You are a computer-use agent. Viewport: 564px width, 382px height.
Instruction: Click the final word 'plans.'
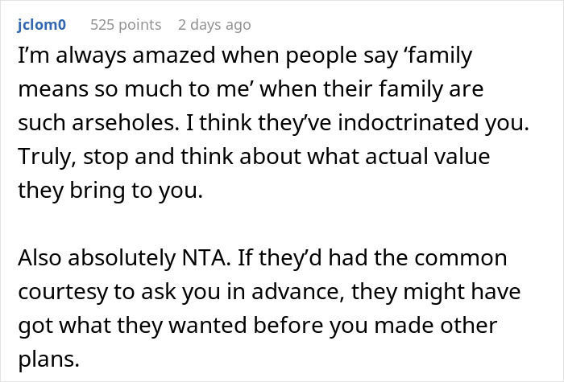tap(48, 359)
